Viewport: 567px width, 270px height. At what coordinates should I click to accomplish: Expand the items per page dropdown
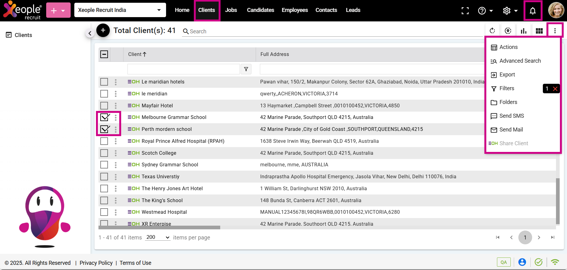click(x=158, y=237)
